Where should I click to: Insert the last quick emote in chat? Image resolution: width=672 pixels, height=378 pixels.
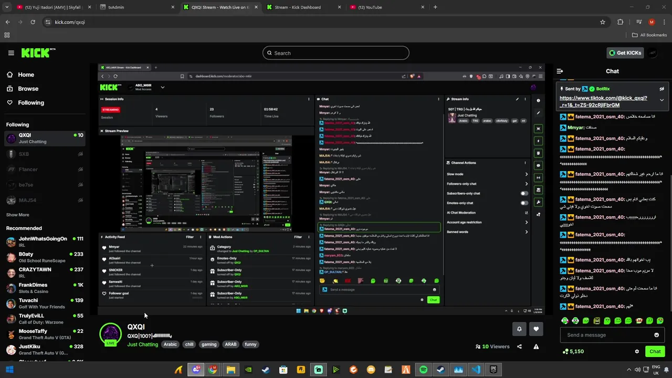click(660, 320)
